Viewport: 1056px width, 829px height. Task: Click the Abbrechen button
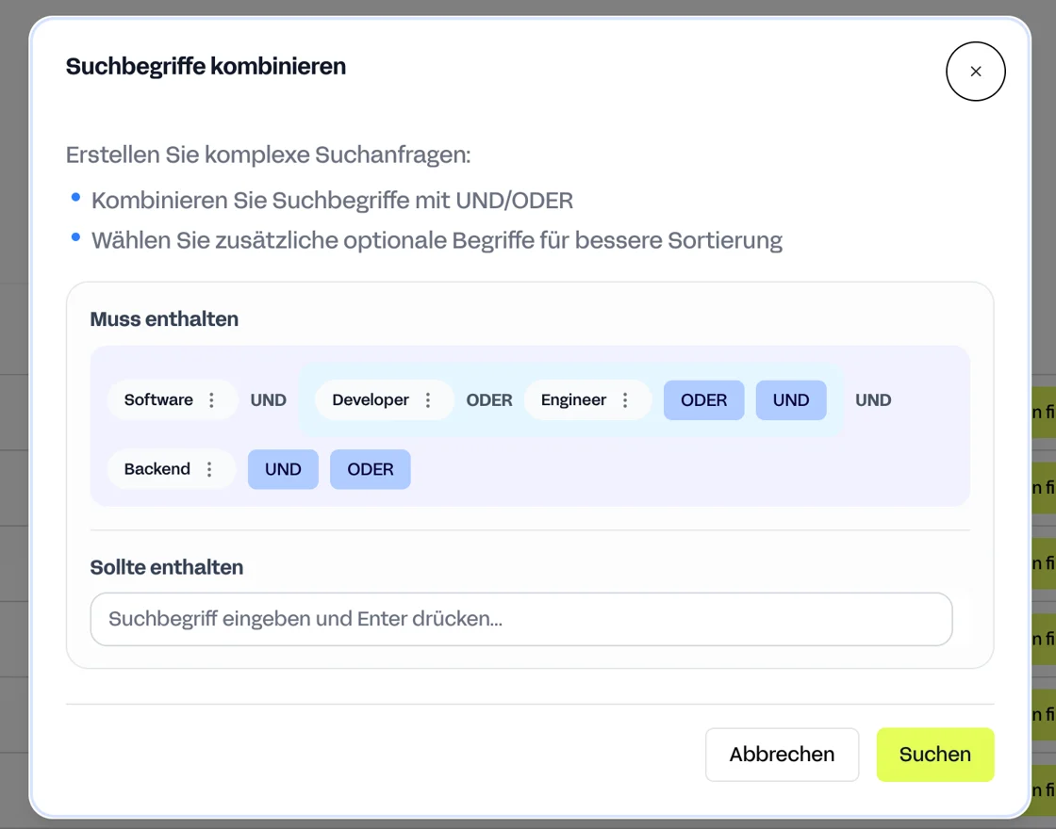(x=782, y=755)
